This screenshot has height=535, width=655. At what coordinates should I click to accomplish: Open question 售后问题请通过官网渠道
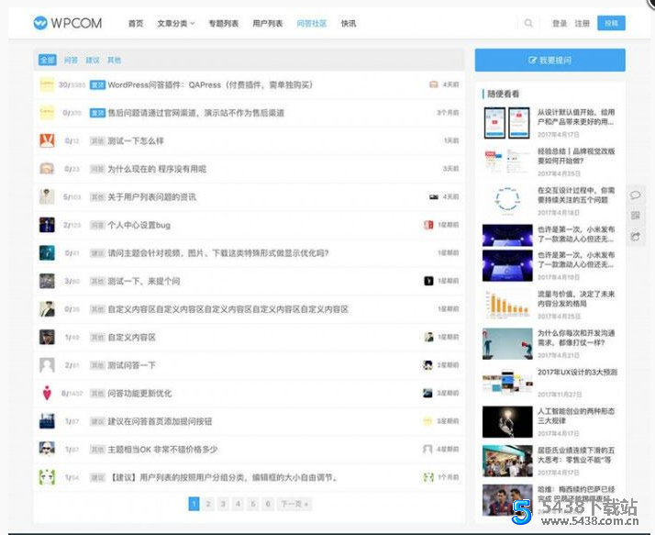tap(196, 113)
